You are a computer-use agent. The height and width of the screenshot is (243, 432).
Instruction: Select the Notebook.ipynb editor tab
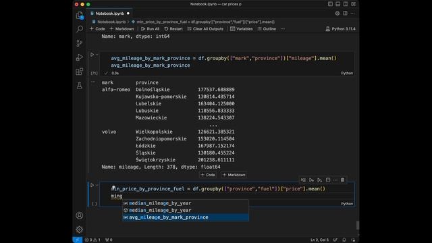pos(110,13)
